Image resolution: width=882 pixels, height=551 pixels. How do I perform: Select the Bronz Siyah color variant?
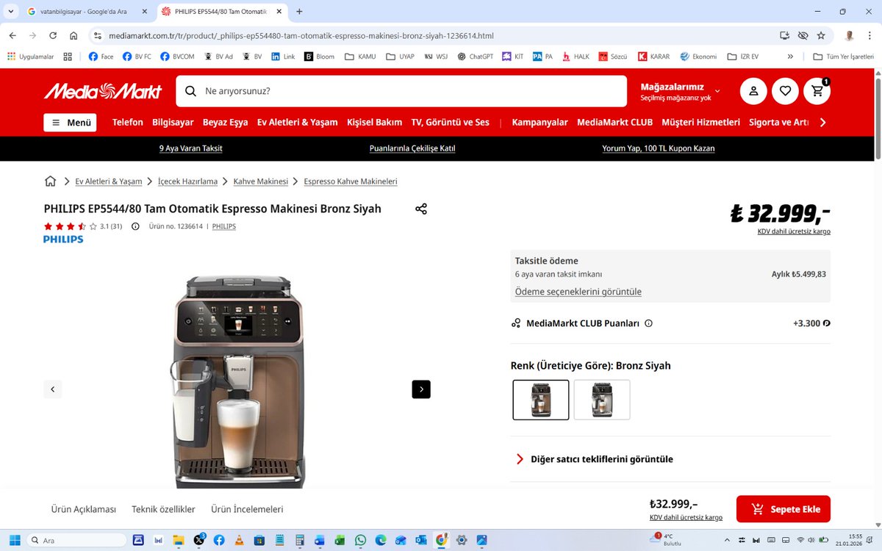coord(541,400)
